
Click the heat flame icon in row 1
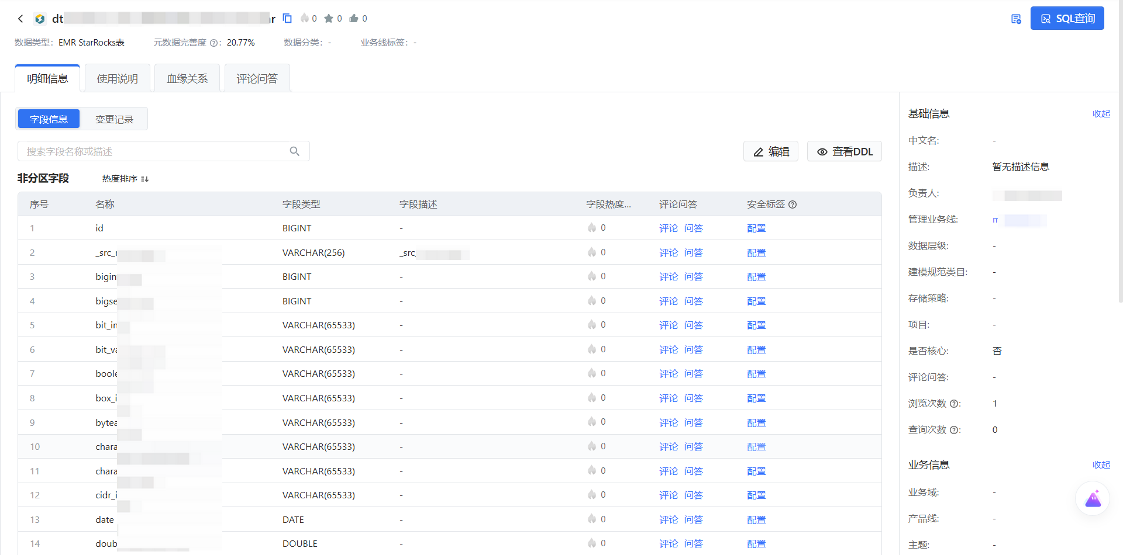coord(592,228)
